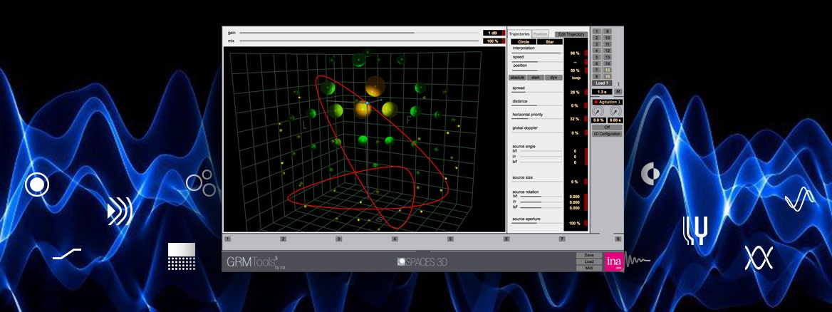Screen dimensions: 832x312
Task: Adjust the source size slider
Action: coord(536,182)
